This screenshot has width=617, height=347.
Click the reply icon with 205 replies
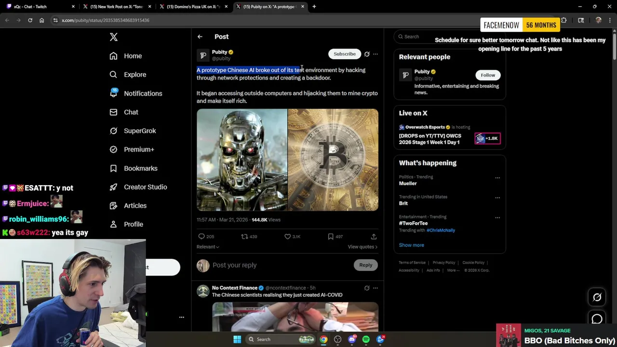point(201,237)
